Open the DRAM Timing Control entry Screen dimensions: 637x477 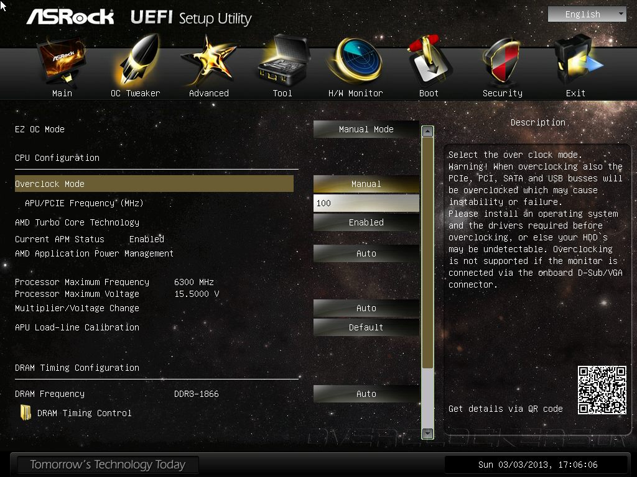coord(85,413)
